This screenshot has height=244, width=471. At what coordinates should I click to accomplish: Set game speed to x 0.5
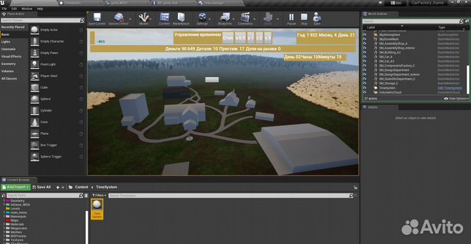click(x=240, y=38)
